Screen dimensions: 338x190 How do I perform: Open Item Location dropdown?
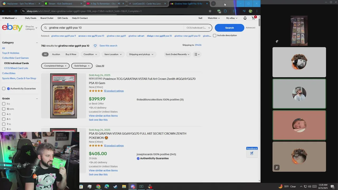(113, 54)
